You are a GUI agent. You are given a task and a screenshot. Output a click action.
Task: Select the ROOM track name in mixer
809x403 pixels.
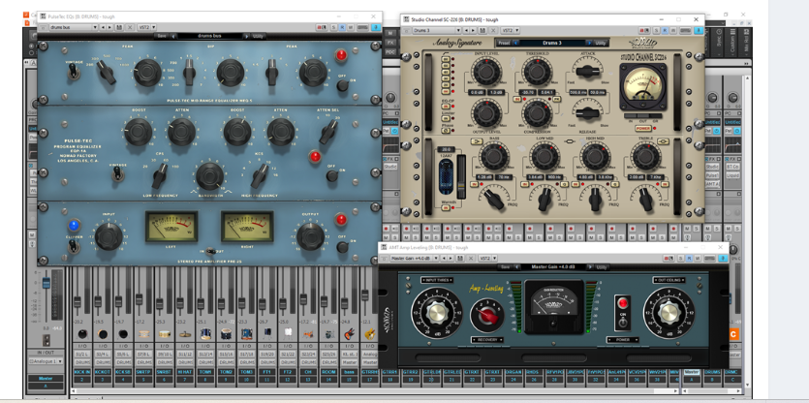coord(329,372)
